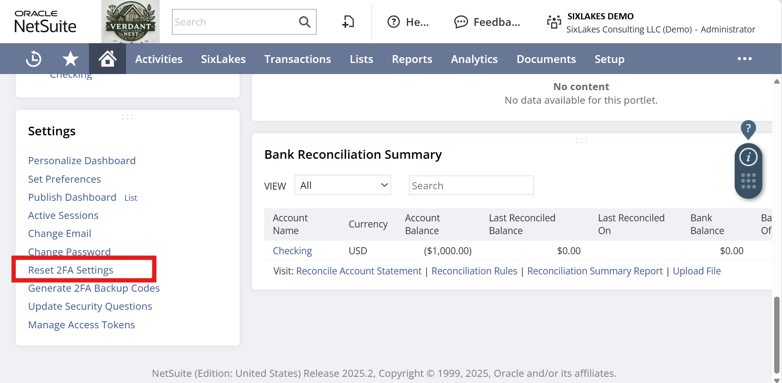Open the Transactions menu
Screen dimensions: 782x383
point(298,59)
